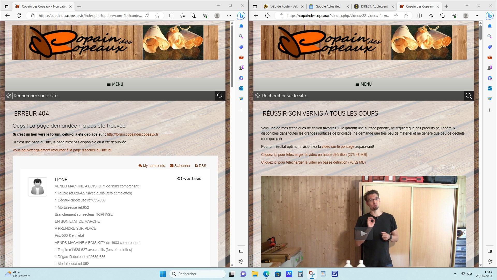497x280 pixels.
Task: Refresh the left browser page
Action: pyautogui.click(x=19, y=16)
